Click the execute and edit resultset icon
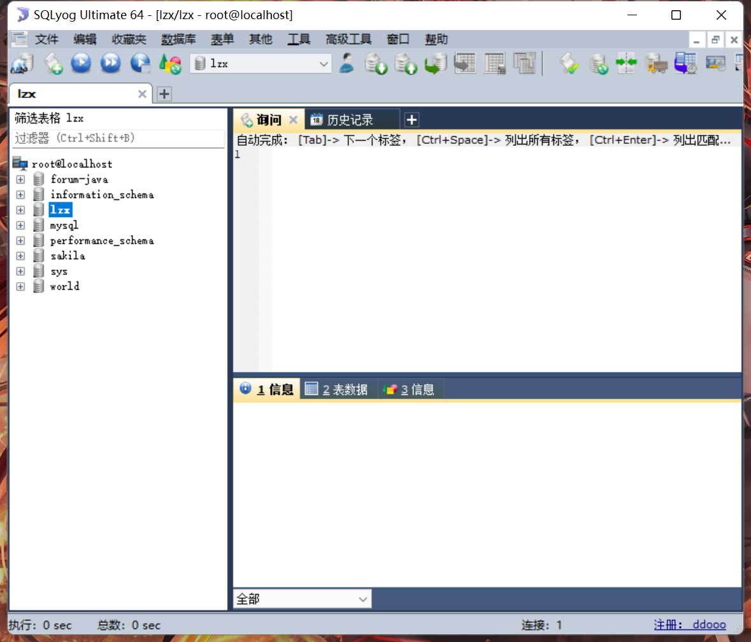 click(140, 63)
